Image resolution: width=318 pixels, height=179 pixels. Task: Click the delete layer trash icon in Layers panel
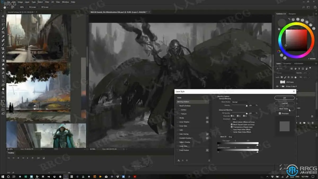313,123
